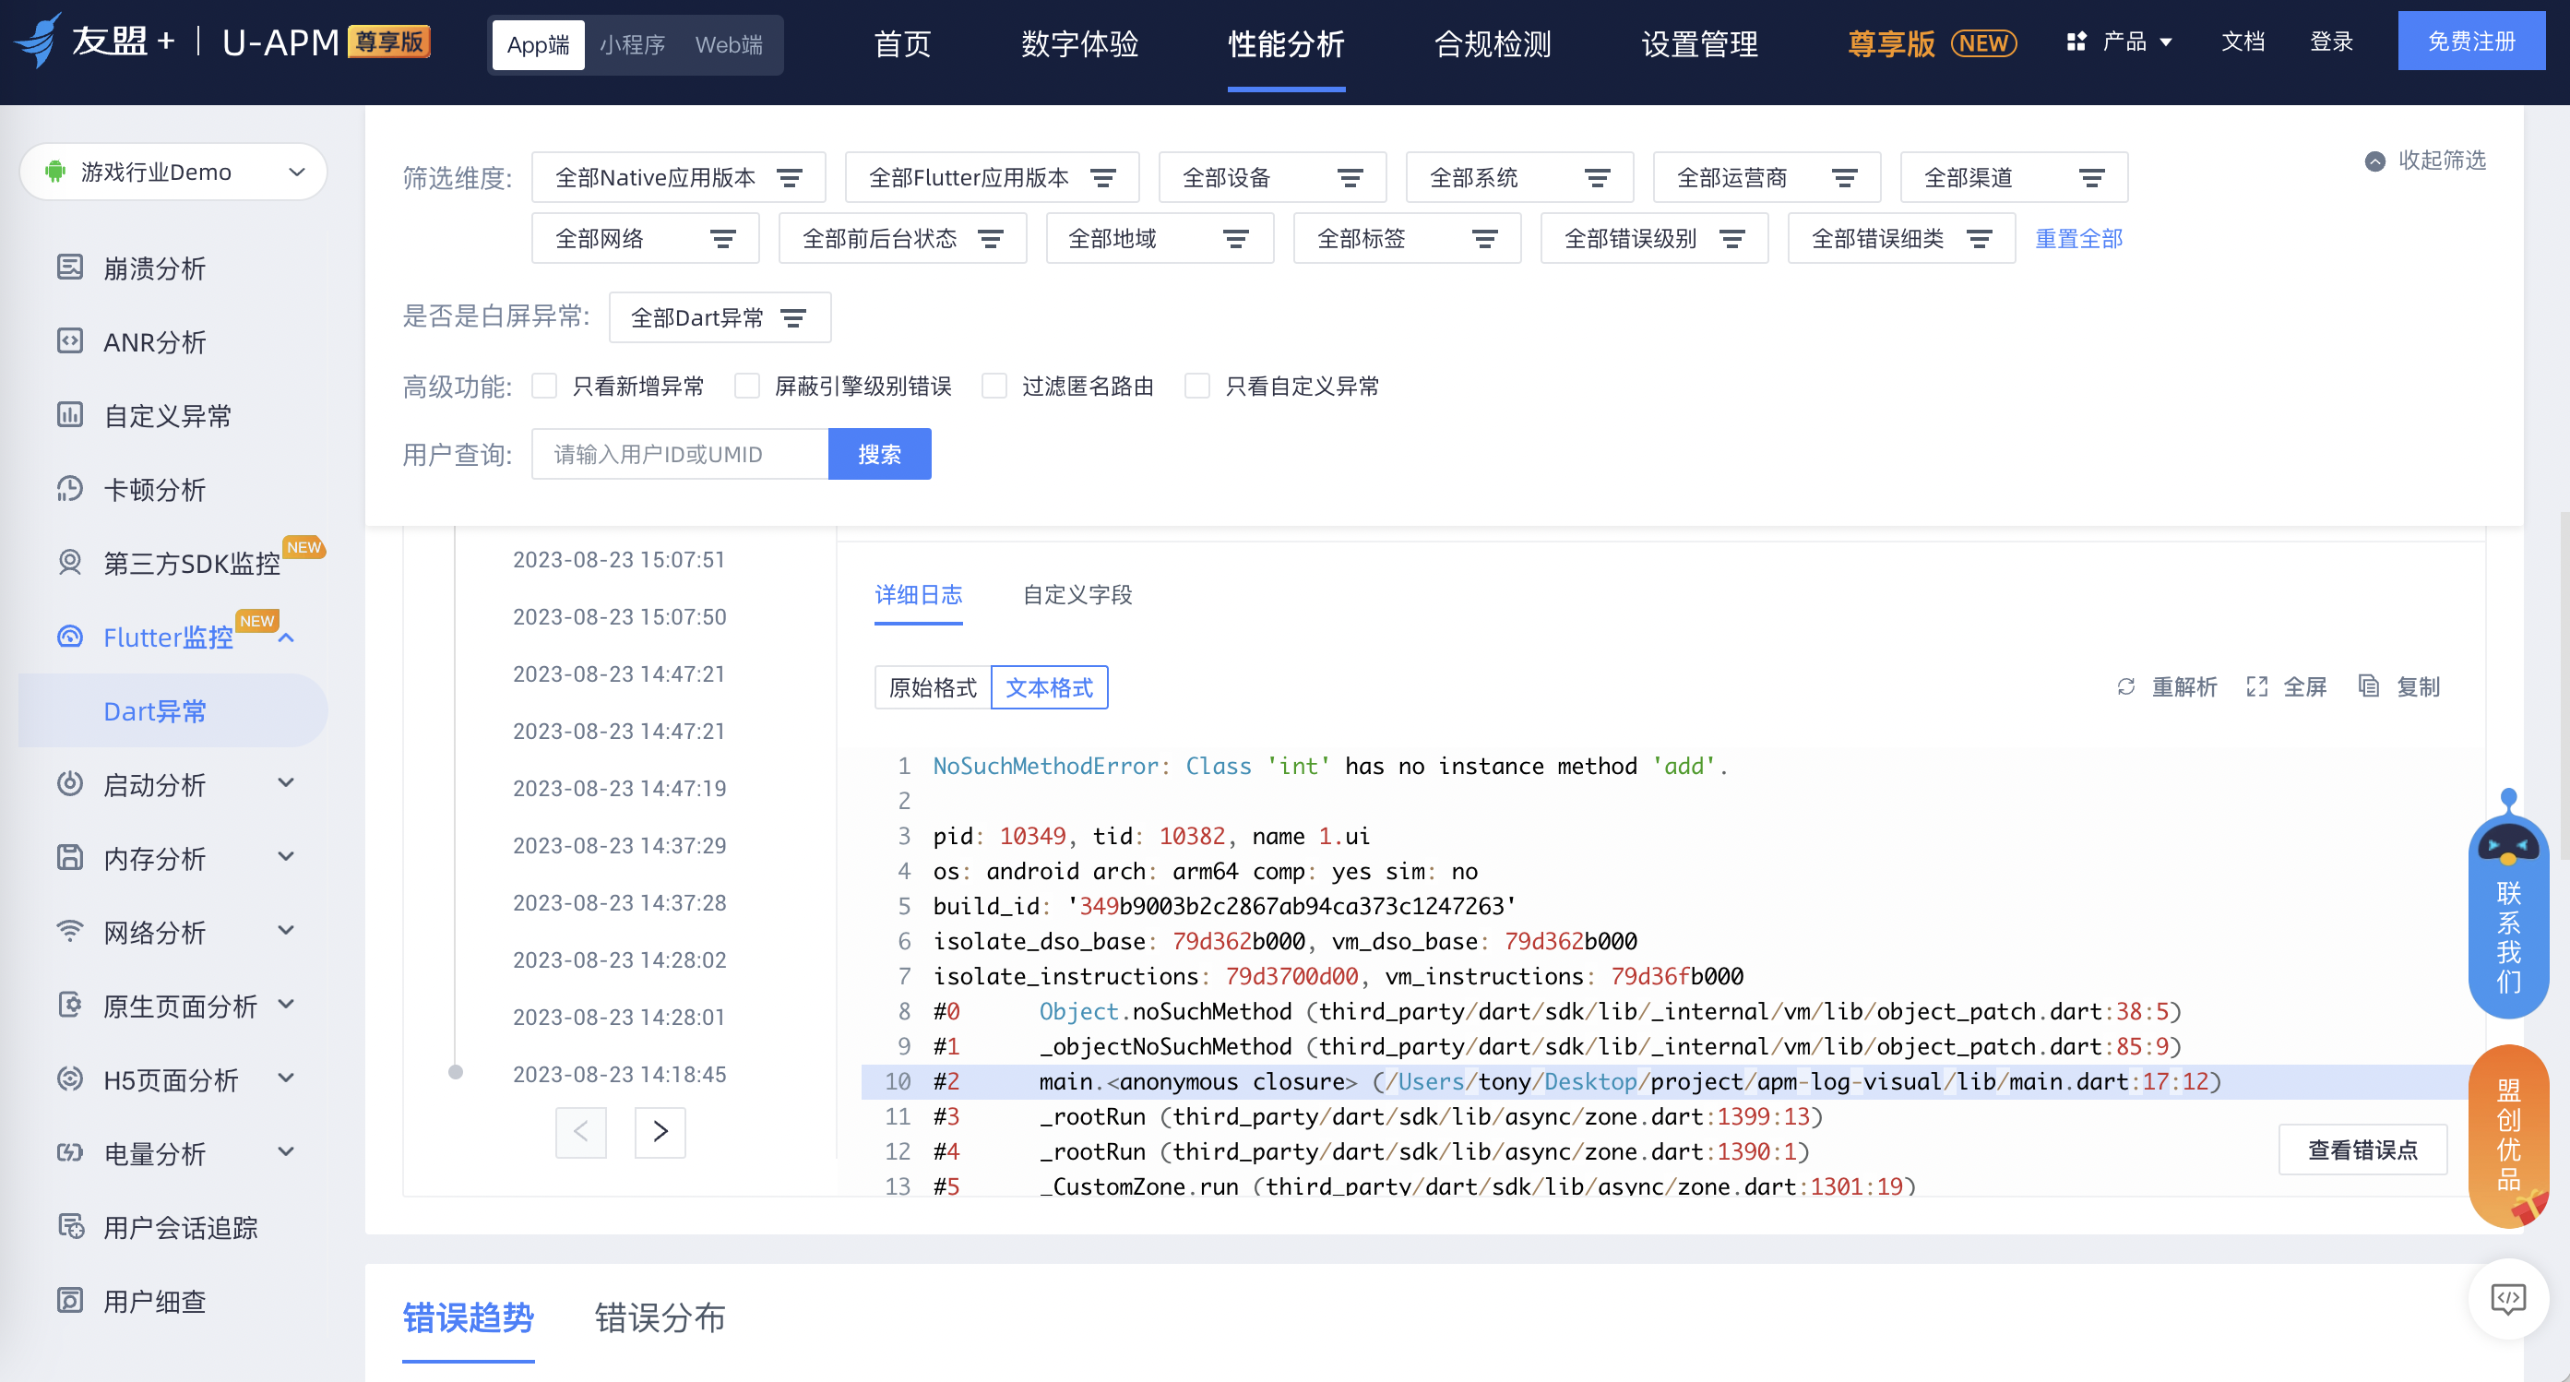Image resolution: width=2570 pixels, height=1382 pixels.
Task: Open the 全部Dart异常 filter dropdown
Action: (720, 317)
